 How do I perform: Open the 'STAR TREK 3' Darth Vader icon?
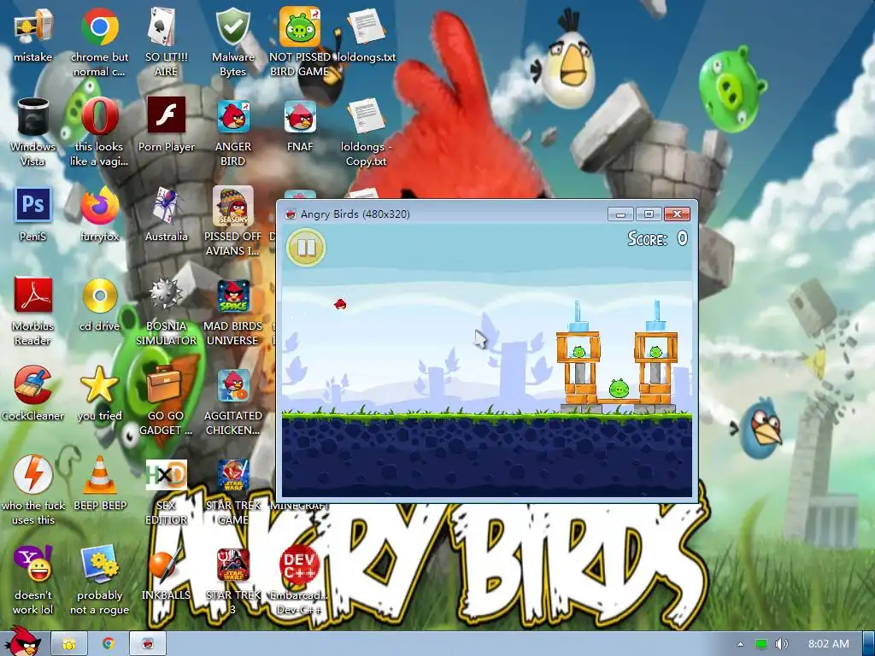point(232,565)
